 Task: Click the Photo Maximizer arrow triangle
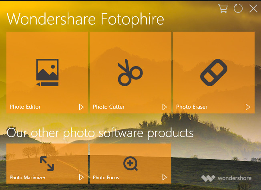coord(81,177)
